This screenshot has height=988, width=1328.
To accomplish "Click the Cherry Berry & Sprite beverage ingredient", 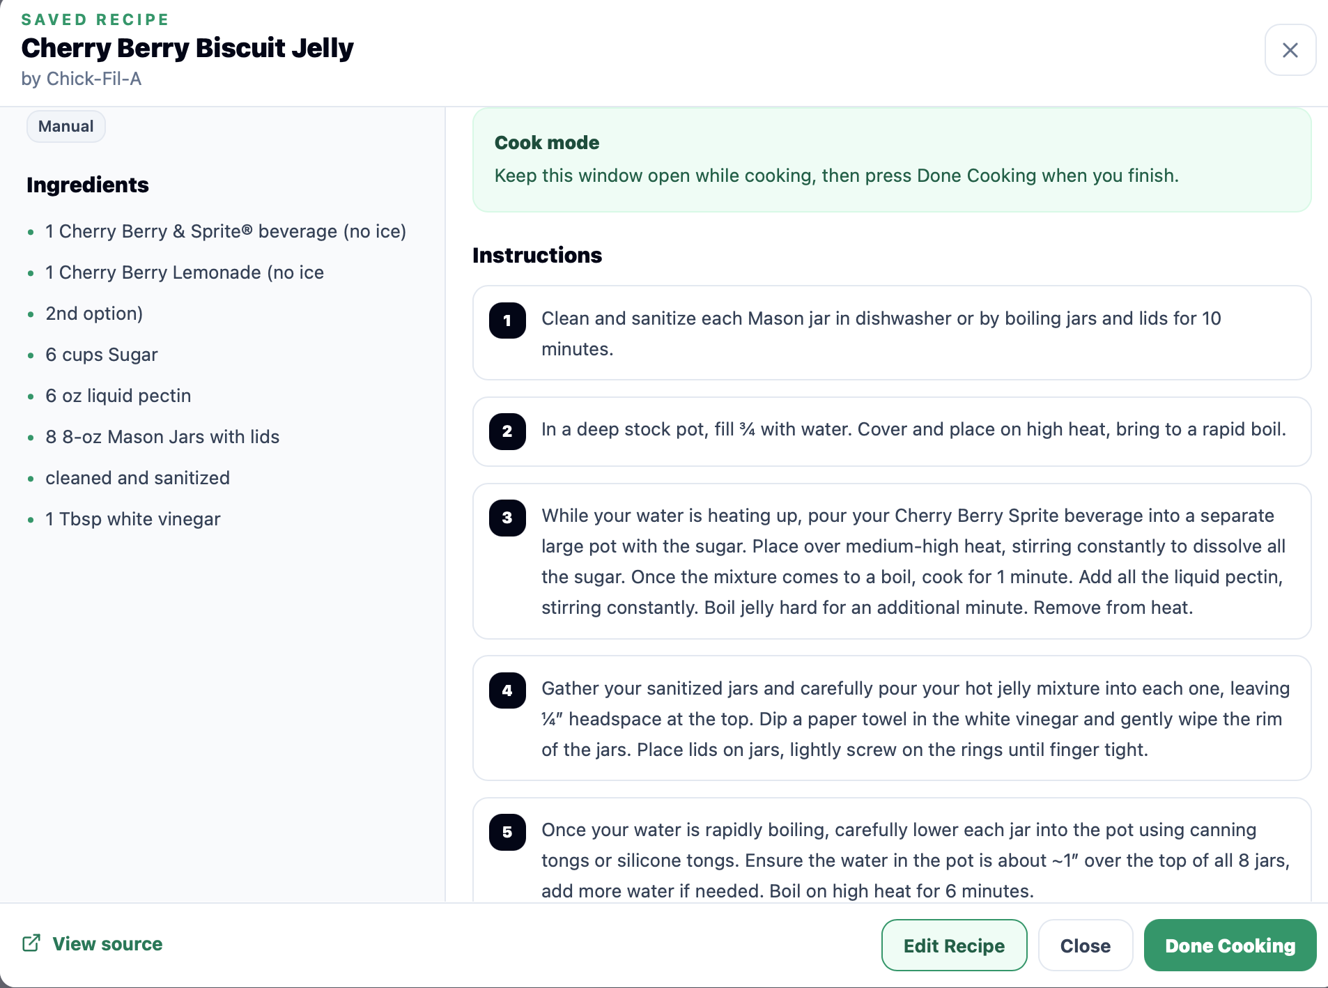I will pyautogui.click(x=226, y=231).
